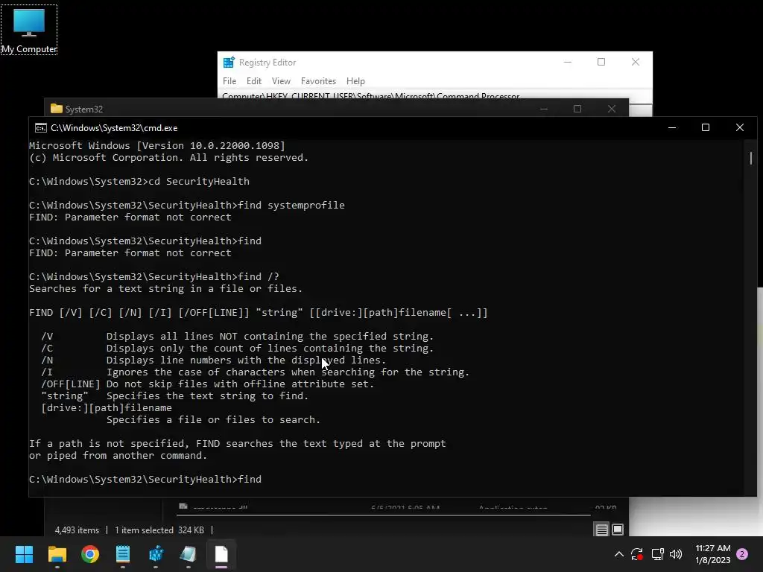This screenshot has width=763, height=572.
Task: Click the current prompt line ending with find
Action: pyautogui.click(x=145, y=480)
